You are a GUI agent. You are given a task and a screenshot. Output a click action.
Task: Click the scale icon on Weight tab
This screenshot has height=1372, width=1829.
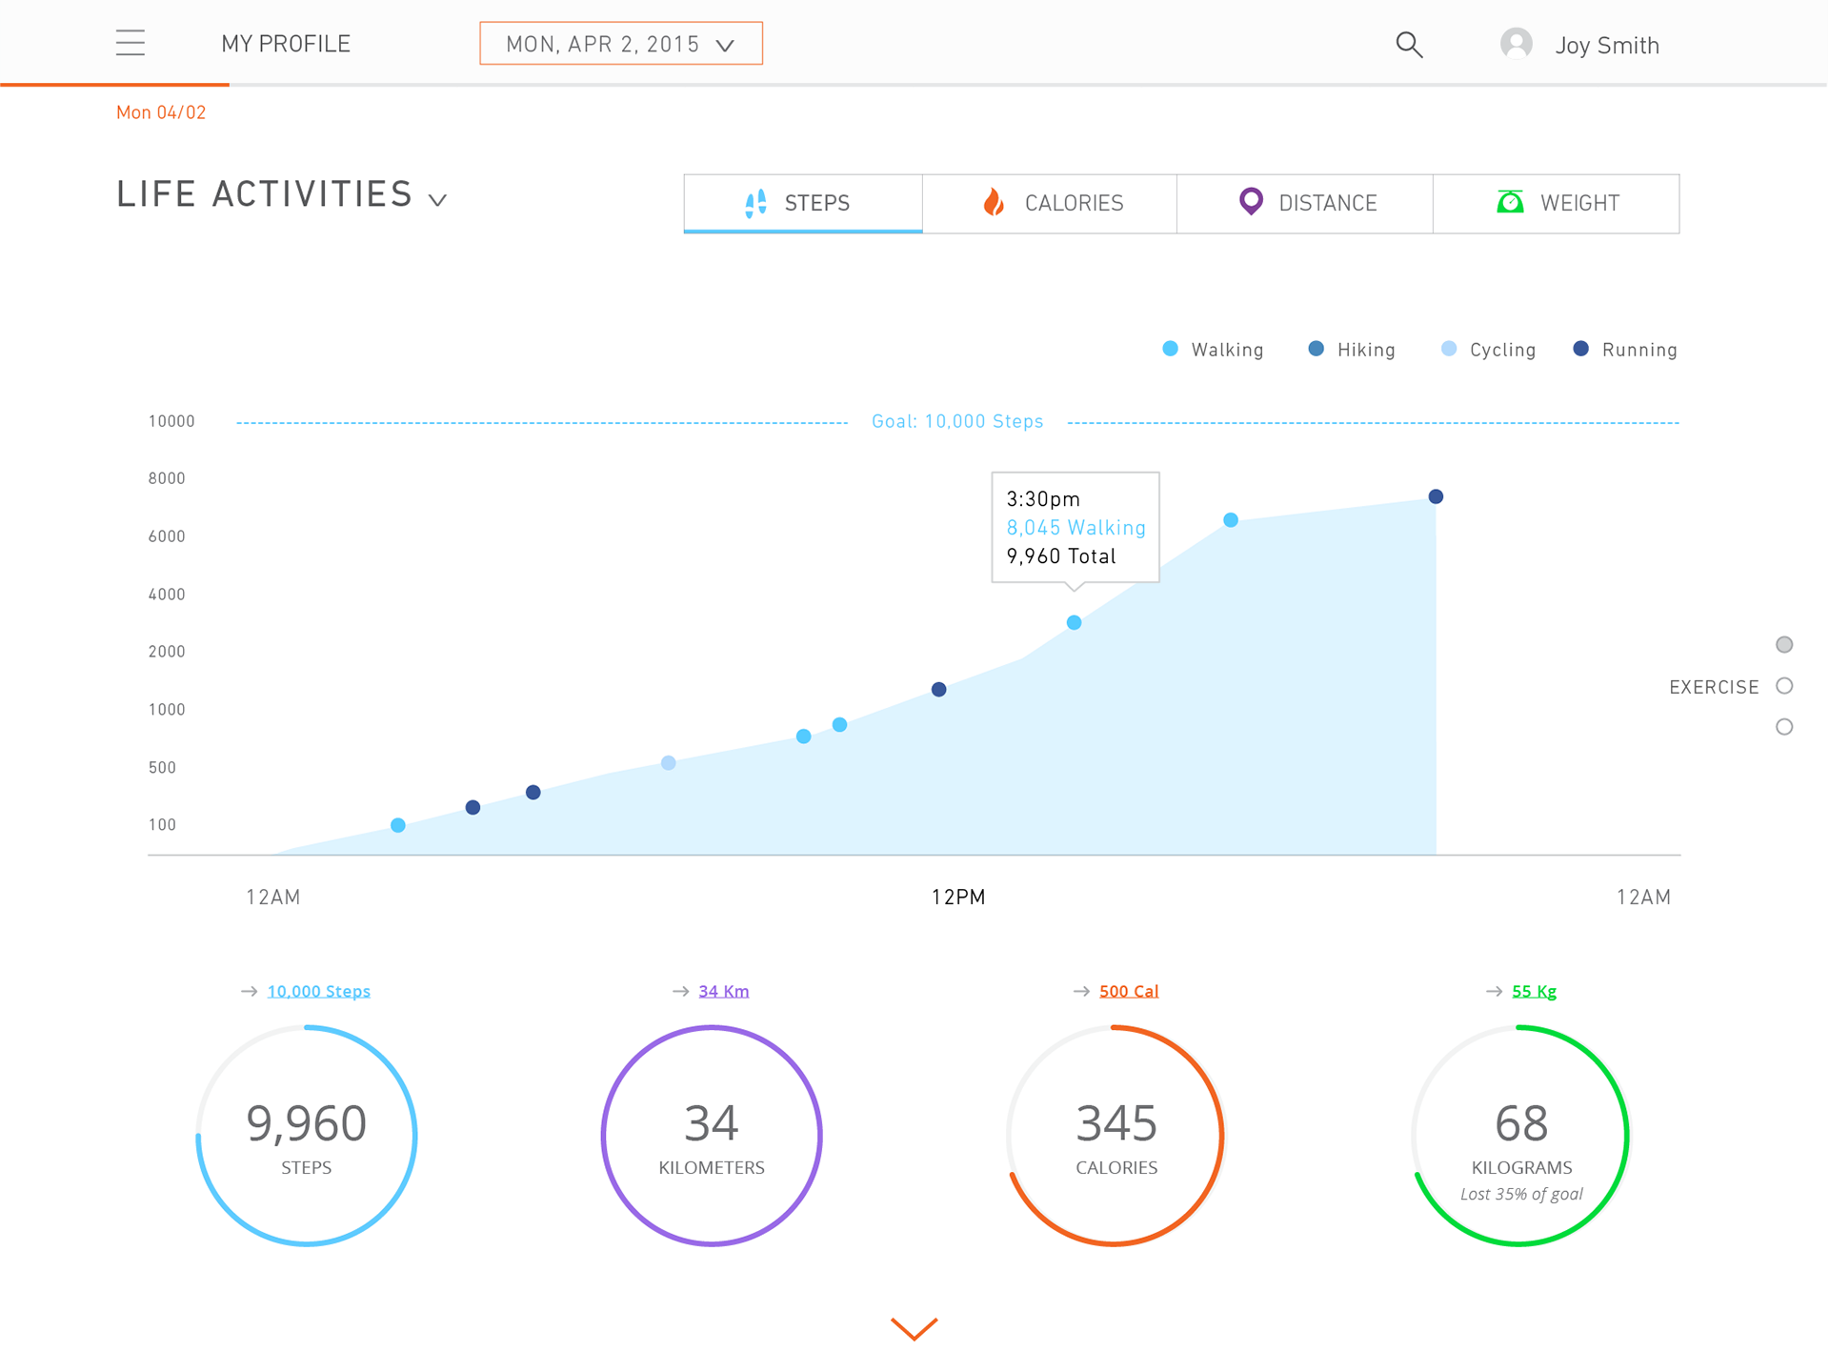click(1510, 202)
